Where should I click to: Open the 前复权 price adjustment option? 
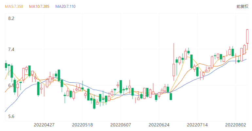[x=243, y=7]
